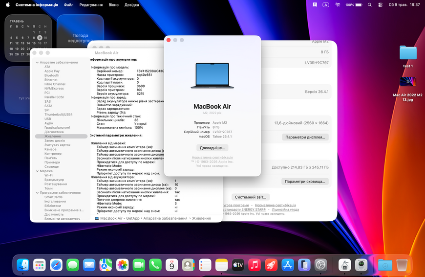Screen dimensions: 425x277
Task: Click Апаратне забезпечення in path bar
Action: (x=165, y=218)
